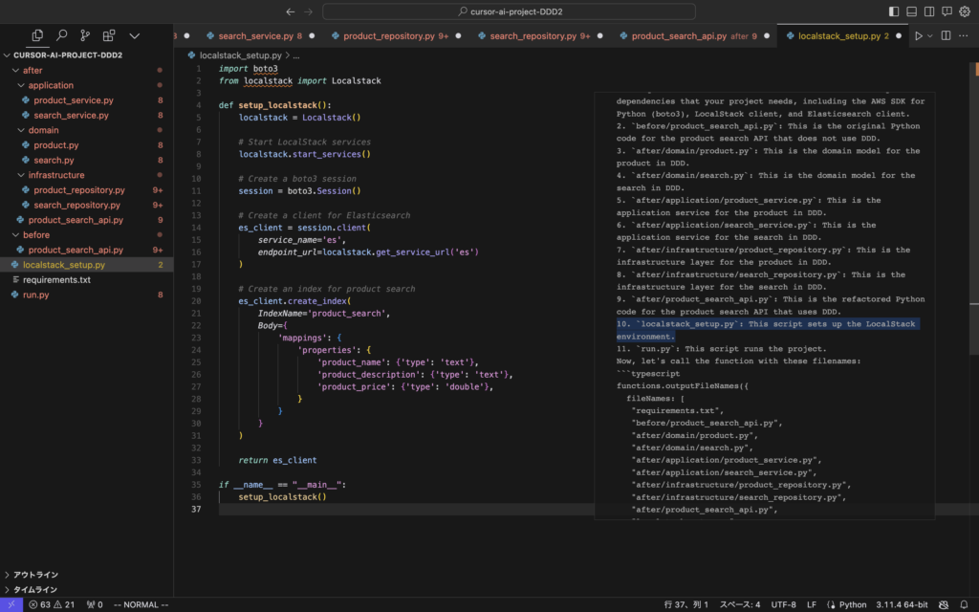
Task: Click the highlighted "10. `localstack_setup.py`" popup text
Action: pyautogui.click(x=767, y=330)
